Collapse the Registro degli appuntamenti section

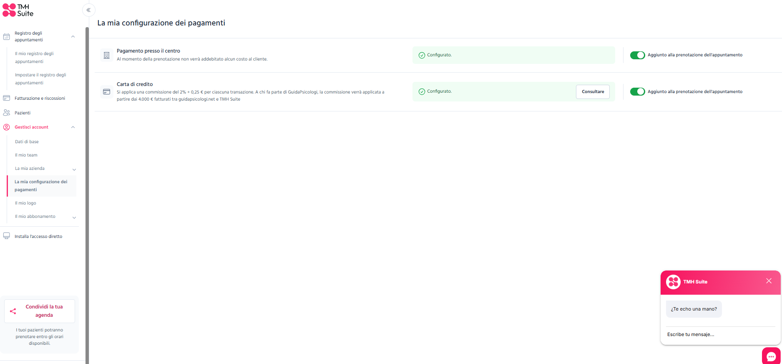73,37
